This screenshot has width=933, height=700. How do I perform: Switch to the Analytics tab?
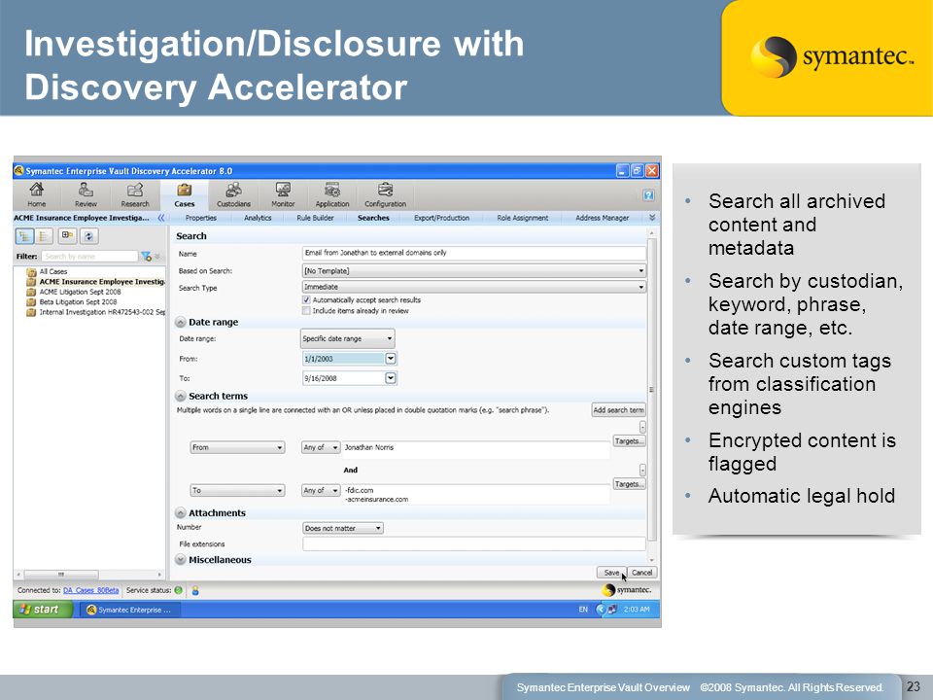click(x=258, y=218)
